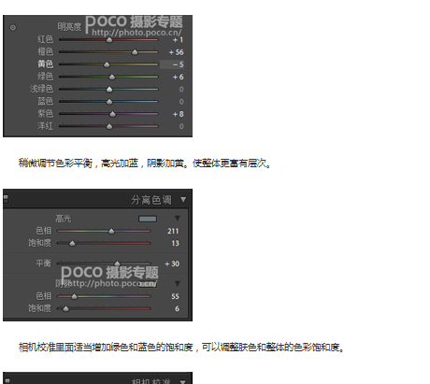Select the text beginning 相机校准里面适当增加
Image resolution: width=430 pixels, height=384 pixels.
pos(181,347)
